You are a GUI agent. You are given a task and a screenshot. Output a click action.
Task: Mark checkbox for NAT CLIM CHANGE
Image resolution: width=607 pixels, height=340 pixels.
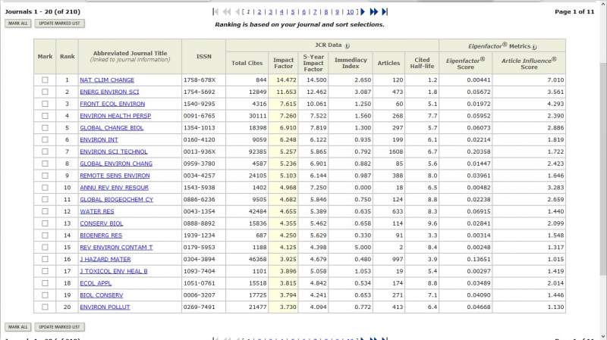(x=45, y=80)
